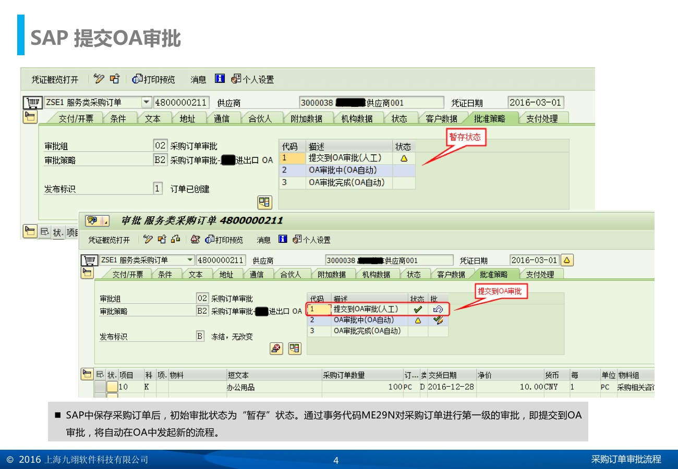Screen dimensions: 678x469
Task: Open 打印预览 in the upper window toolbar
Action: pyautogui.click(x=154, y=79)
